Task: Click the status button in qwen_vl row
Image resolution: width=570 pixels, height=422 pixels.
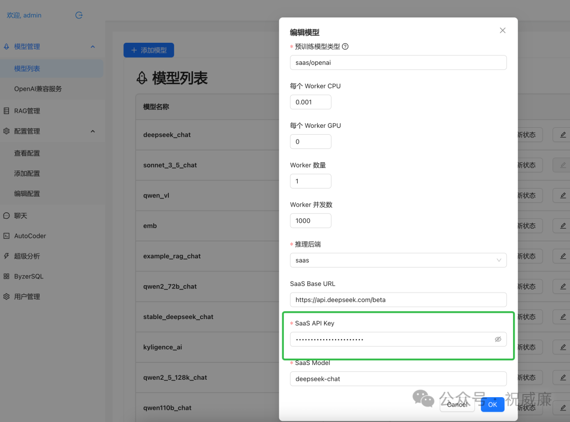Action: pyautogui.click(x=529, y=196)
